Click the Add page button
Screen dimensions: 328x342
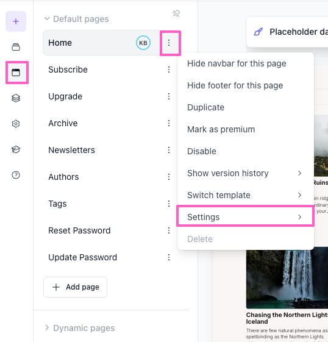coord(75,287)
